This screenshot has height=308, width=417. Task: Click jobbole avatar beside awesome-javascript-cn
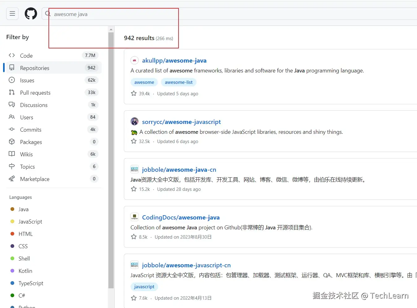click(x=134, y=265)
